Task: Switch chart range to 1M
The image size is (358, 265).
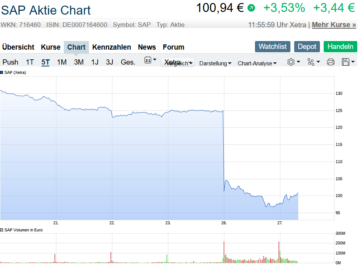Action: point(62,62)
